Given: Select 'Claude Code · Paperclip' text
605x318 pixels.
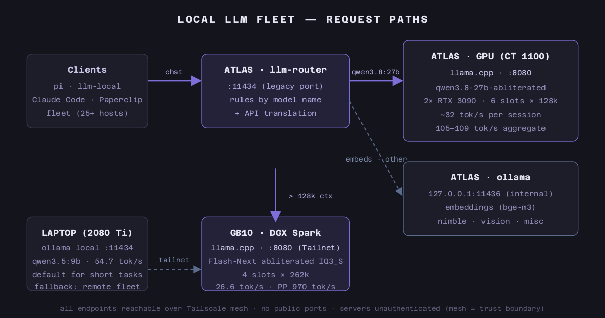Looking at the screenshot, I should pyautogui.click(x=87, y=100).
